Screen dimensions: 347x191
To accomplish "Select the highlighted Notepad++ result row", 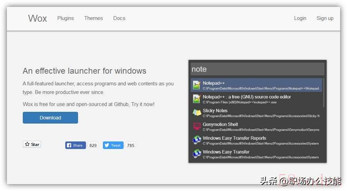I will pos(257,85).
